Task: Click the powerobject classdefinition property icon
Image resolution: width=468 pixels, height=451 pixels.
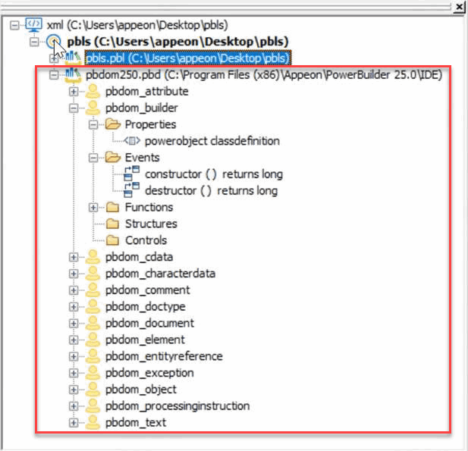Action: point(132,141)
